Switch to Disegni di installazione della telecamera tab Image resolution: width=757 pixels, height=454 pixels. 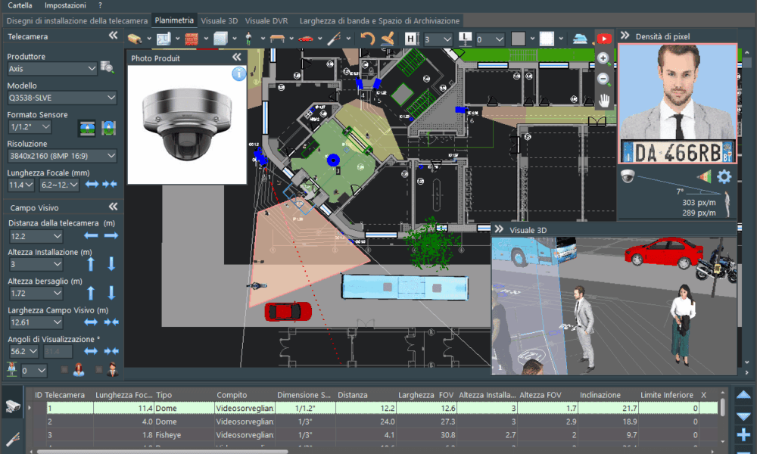76,20
